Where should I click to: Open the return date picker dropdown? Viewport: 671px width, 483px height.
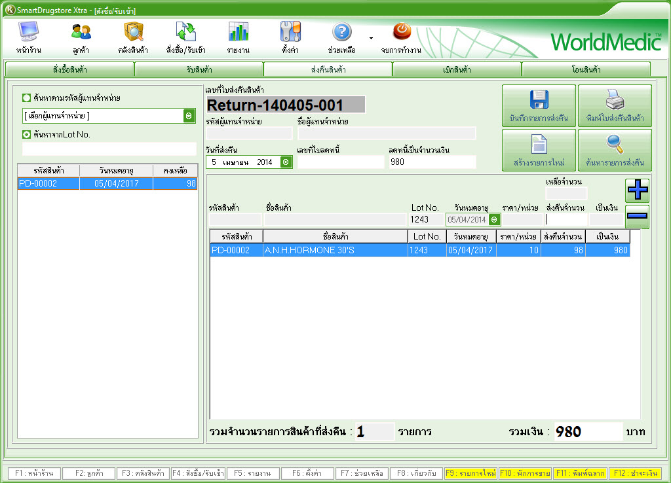[x=286, y=162]
